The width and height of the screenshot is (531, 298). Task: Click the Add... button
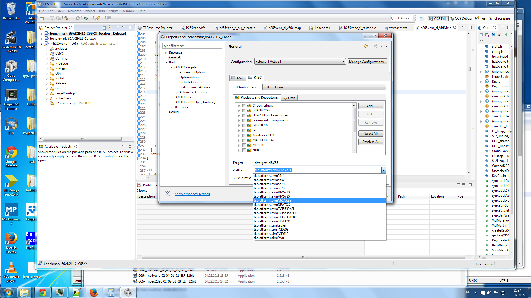point(371,106)
